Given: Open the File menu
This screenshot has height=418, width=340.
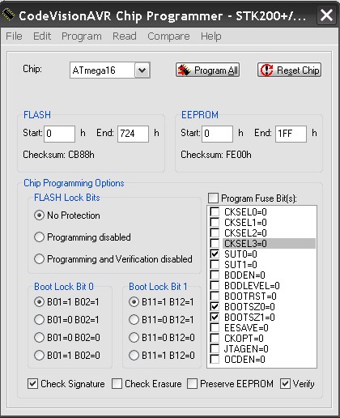Looking at the screenshot, I should (x=14, y=36).
